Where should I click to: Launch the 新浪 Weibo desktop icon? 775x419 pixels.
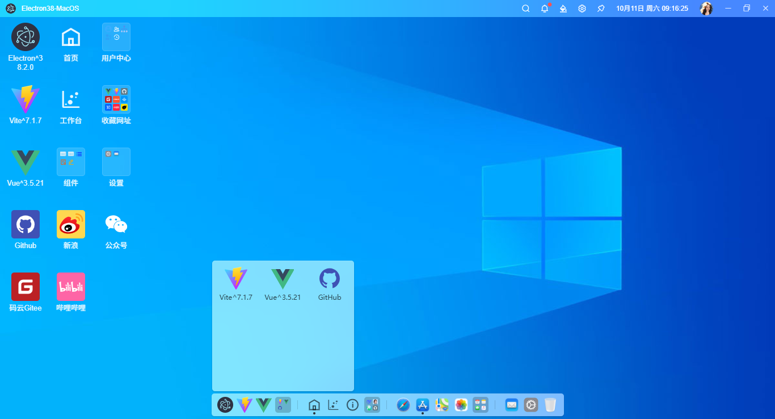tap(71, 224)
